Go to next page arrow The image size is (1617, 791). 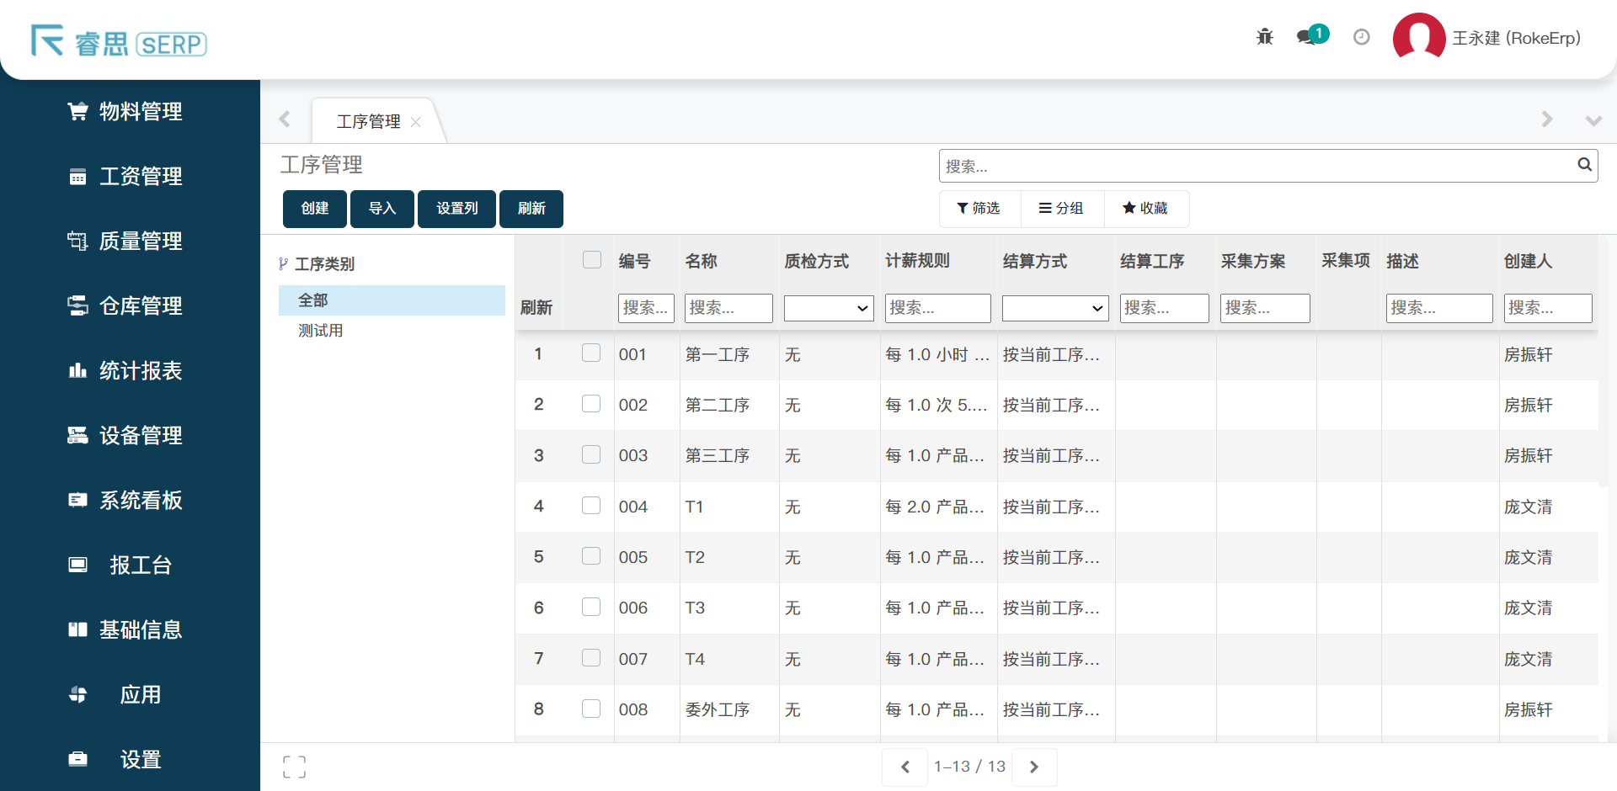pos(1033,767)
